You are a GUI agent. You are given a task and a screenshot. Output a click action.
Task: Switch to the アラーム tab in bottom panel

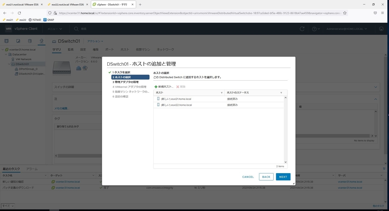coord(32,169)
